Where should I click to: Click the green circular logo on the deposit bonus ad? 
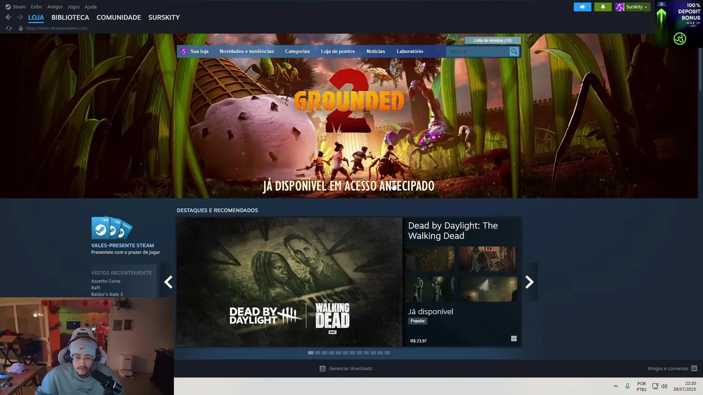[680, 39]
